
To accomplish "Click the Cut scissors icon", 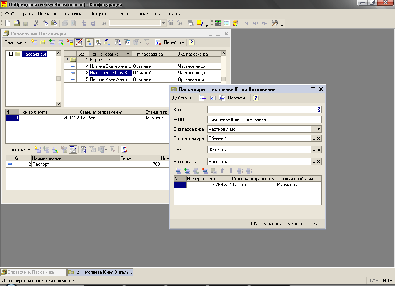I will (37, 24).
